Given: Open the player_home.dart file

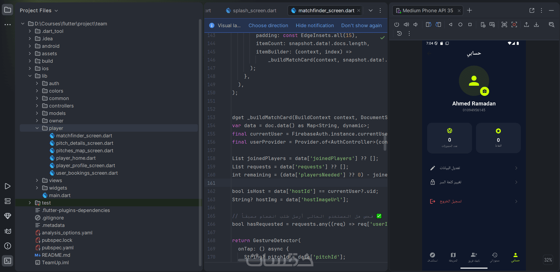Looking at the screenshot, I should 76,158.
